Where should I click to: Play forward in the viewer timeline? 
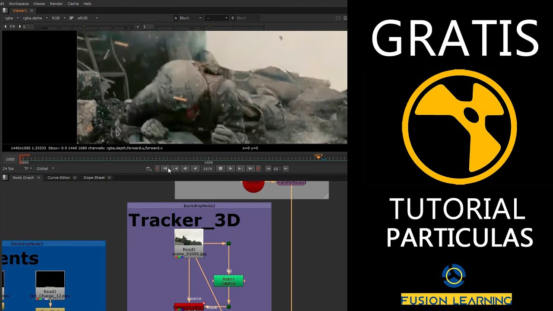click(230, 168)
